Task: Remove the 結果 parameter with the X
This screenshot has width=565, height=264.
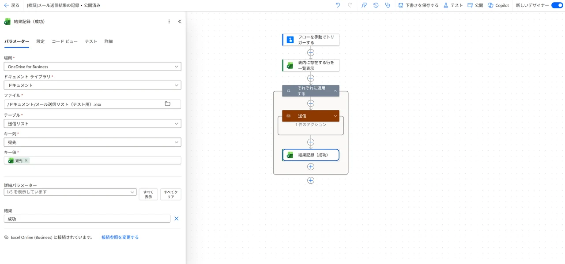Action: pos(177,219)
